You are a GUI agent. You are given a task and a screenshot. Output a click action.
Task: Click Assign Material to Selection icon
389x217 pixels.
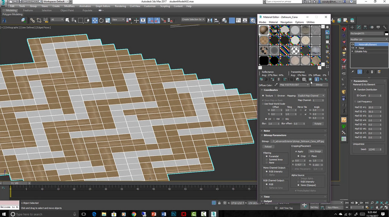click(x=272, y=79)
